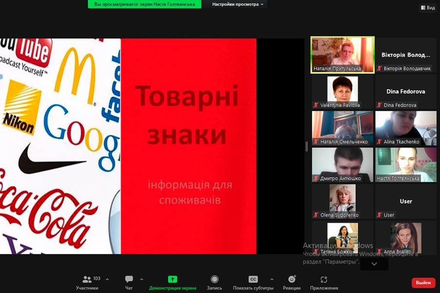Open the Reactions (Реакции) smiley icon

coord(292,279)
